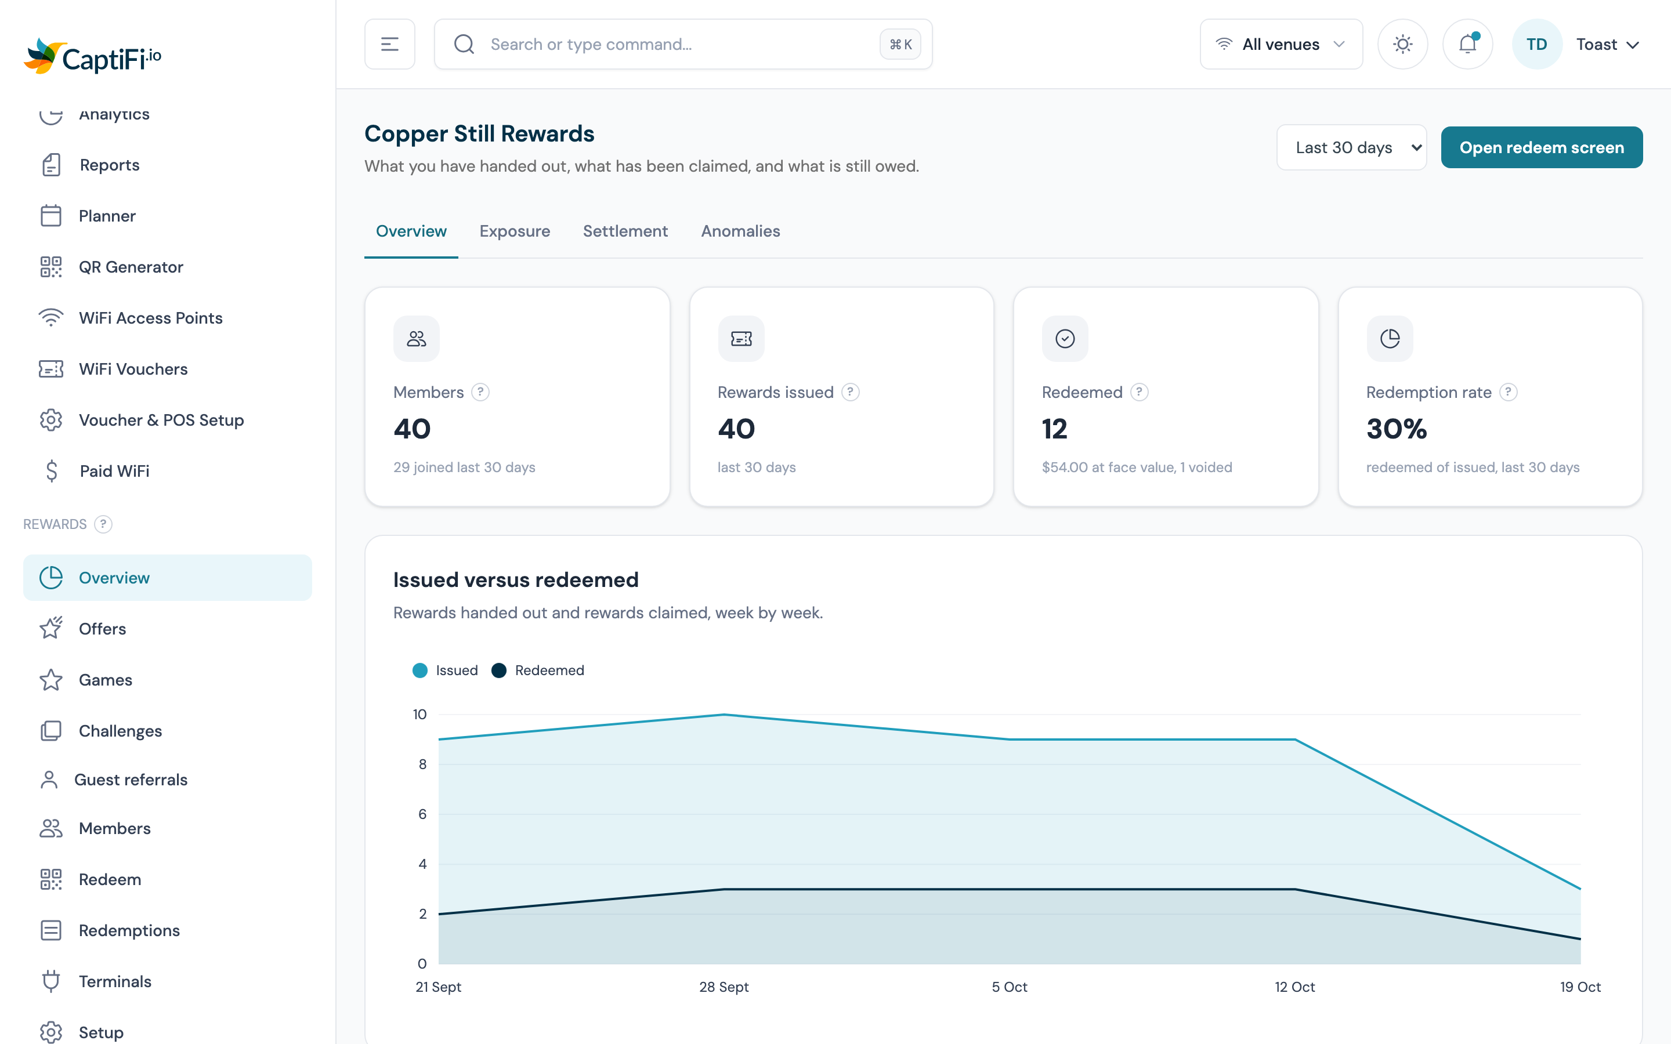The height and width of the screenshot is (1044, 1671).
Task: Show help for REWARDS sidebar section
Action: [103, 524]
